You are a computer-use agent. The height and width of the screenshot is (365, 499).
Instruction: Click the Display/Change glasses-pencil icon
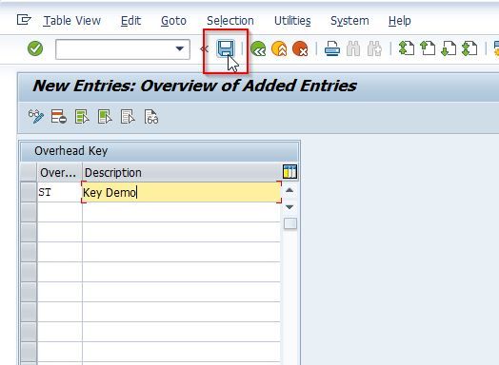36,117
